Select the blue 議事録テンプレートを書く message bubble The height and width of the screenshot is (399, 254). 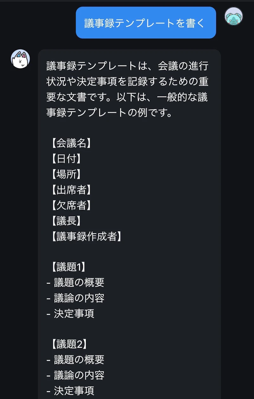146,23
